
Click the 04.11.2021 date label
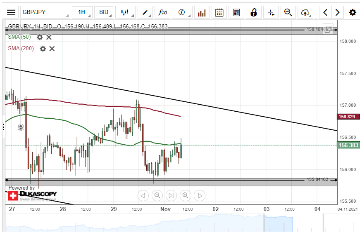tap(348, 209)
